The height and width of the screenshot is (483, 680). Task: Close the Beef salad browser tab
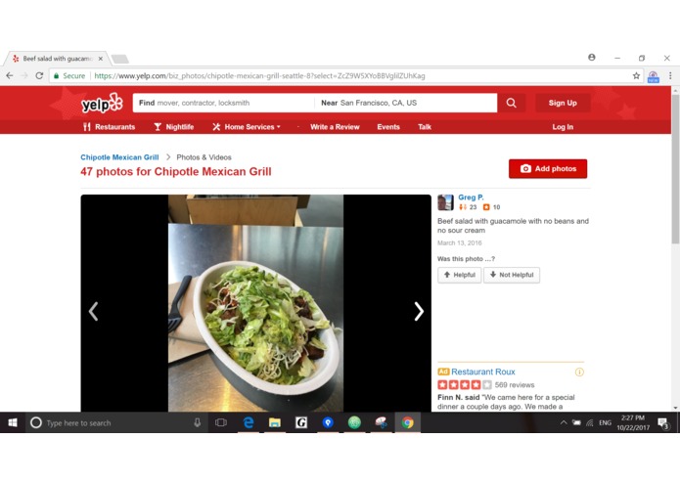(100, 59)
